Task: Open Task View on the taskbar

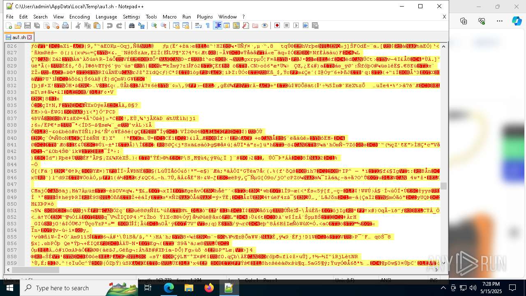Action: [148, 288]
